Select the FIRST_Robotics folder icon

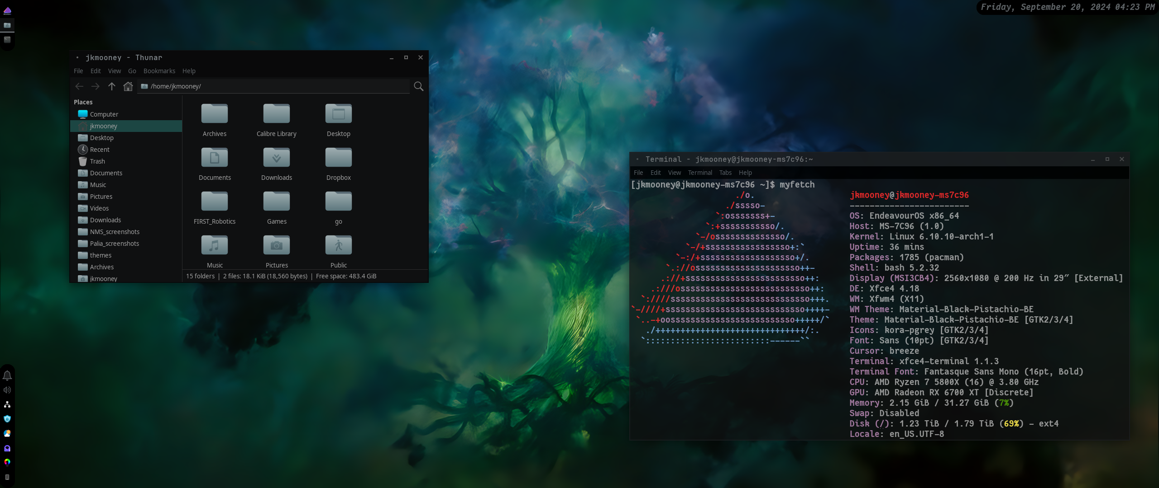click(x=215, y=201)
